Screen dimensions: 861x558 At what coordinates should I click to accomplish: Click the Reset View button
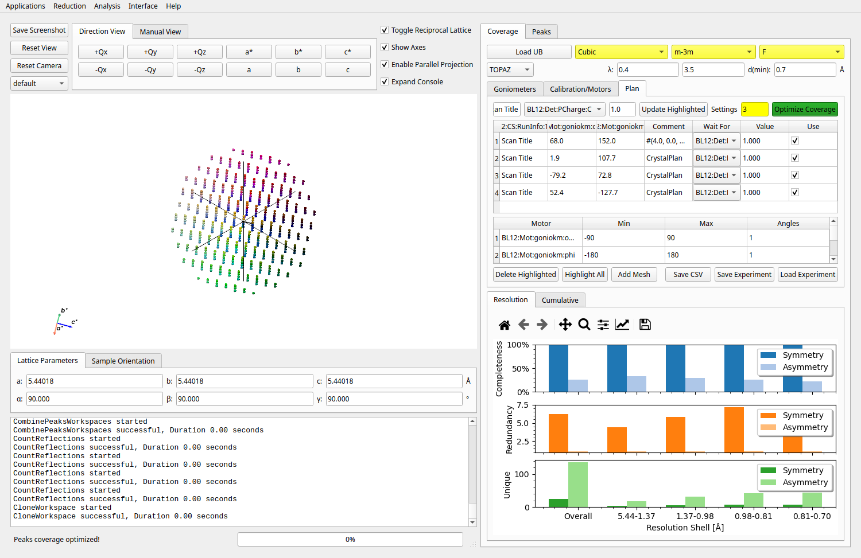click(x=39, y=48)
